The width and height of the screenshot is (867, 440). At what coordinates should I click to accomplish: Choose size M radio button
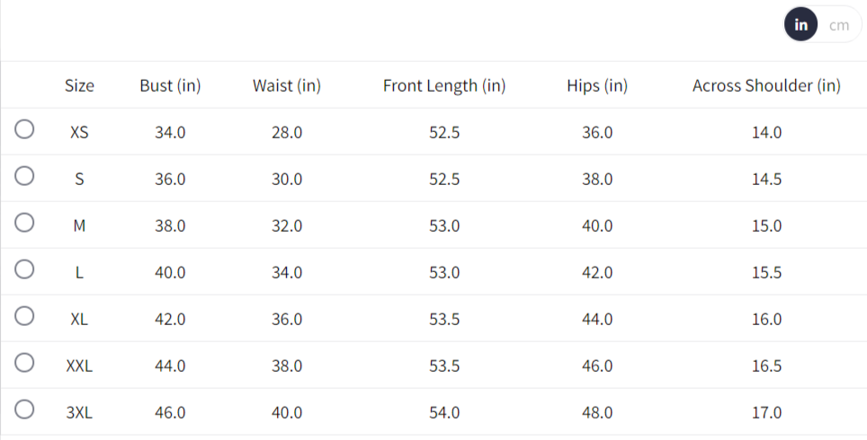tap(25, 224)
